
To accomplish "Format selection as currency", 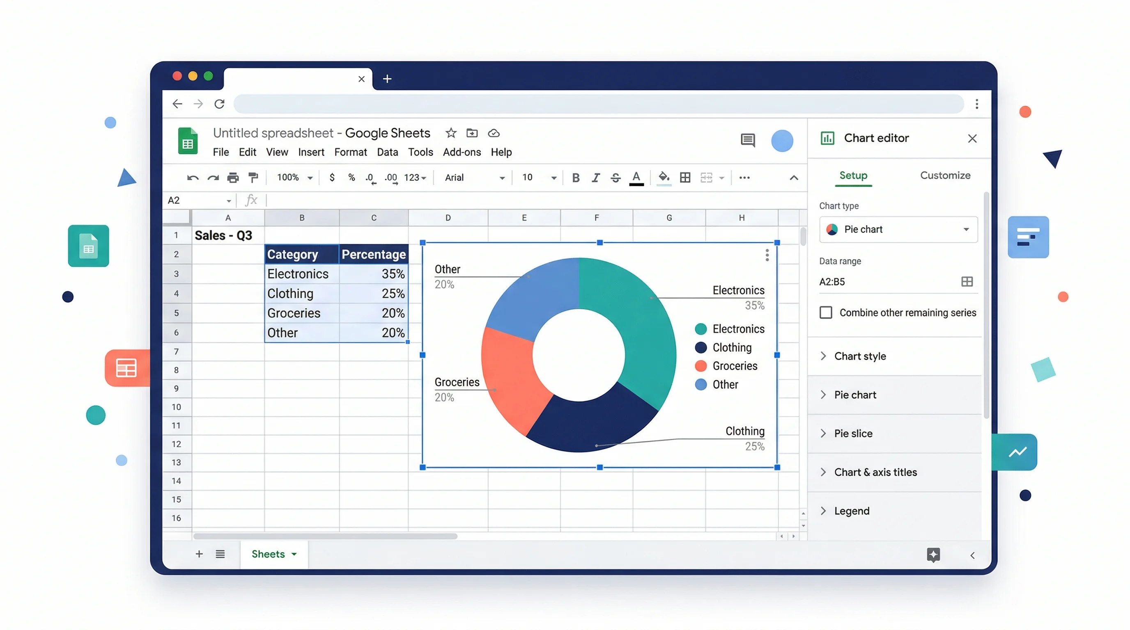I will tap(332, 178).
